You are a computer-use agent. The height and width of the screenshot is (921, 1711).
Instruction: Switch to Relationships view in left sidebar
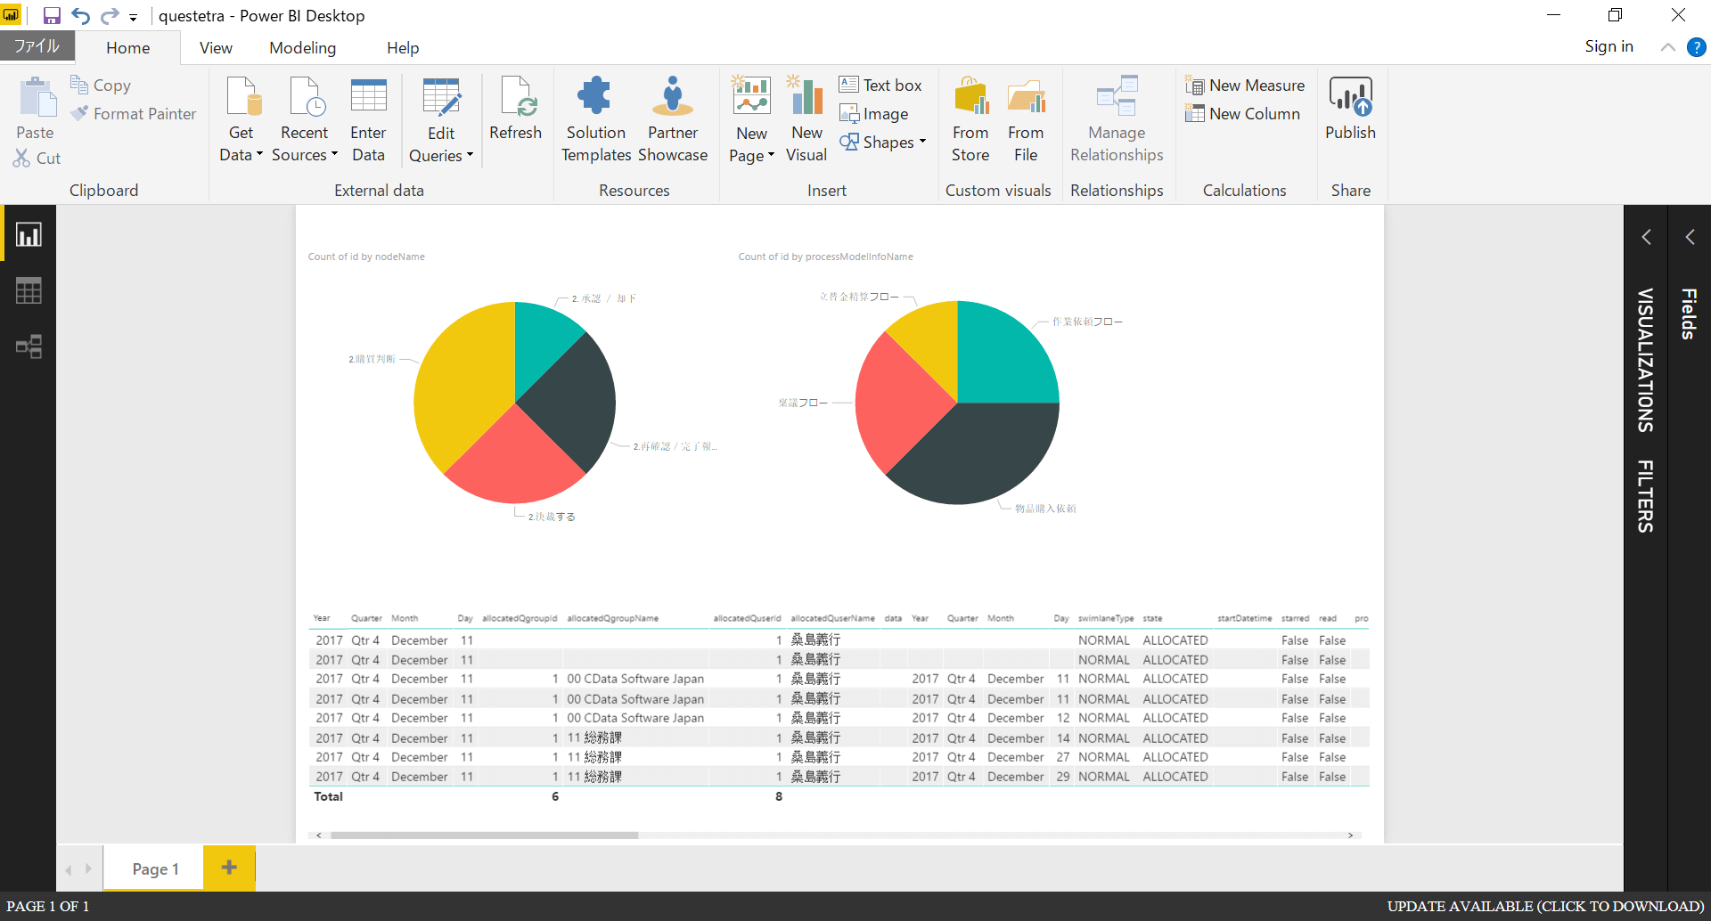tap(29, 346)
